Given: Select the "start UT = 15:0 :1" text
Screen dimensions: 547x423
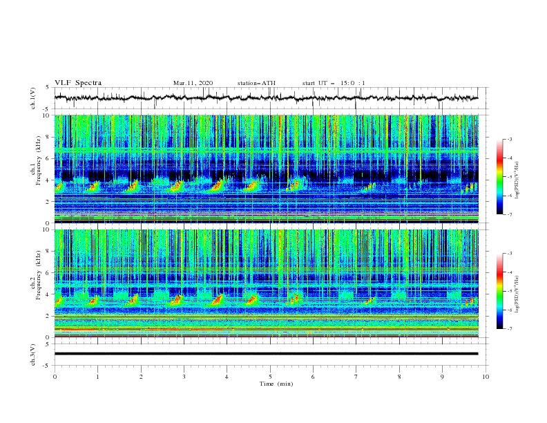Looking at the screenshot, I should pyautogui.click(x=334, y=83).
